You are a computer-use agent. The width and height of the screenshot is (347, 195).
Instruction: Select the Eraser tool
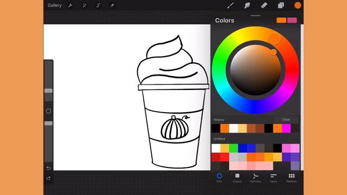click(264, 5)
